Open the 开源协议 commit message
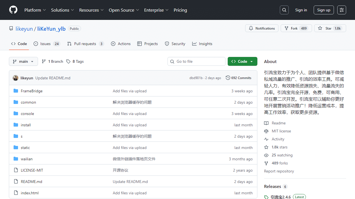 coord(120,170)
